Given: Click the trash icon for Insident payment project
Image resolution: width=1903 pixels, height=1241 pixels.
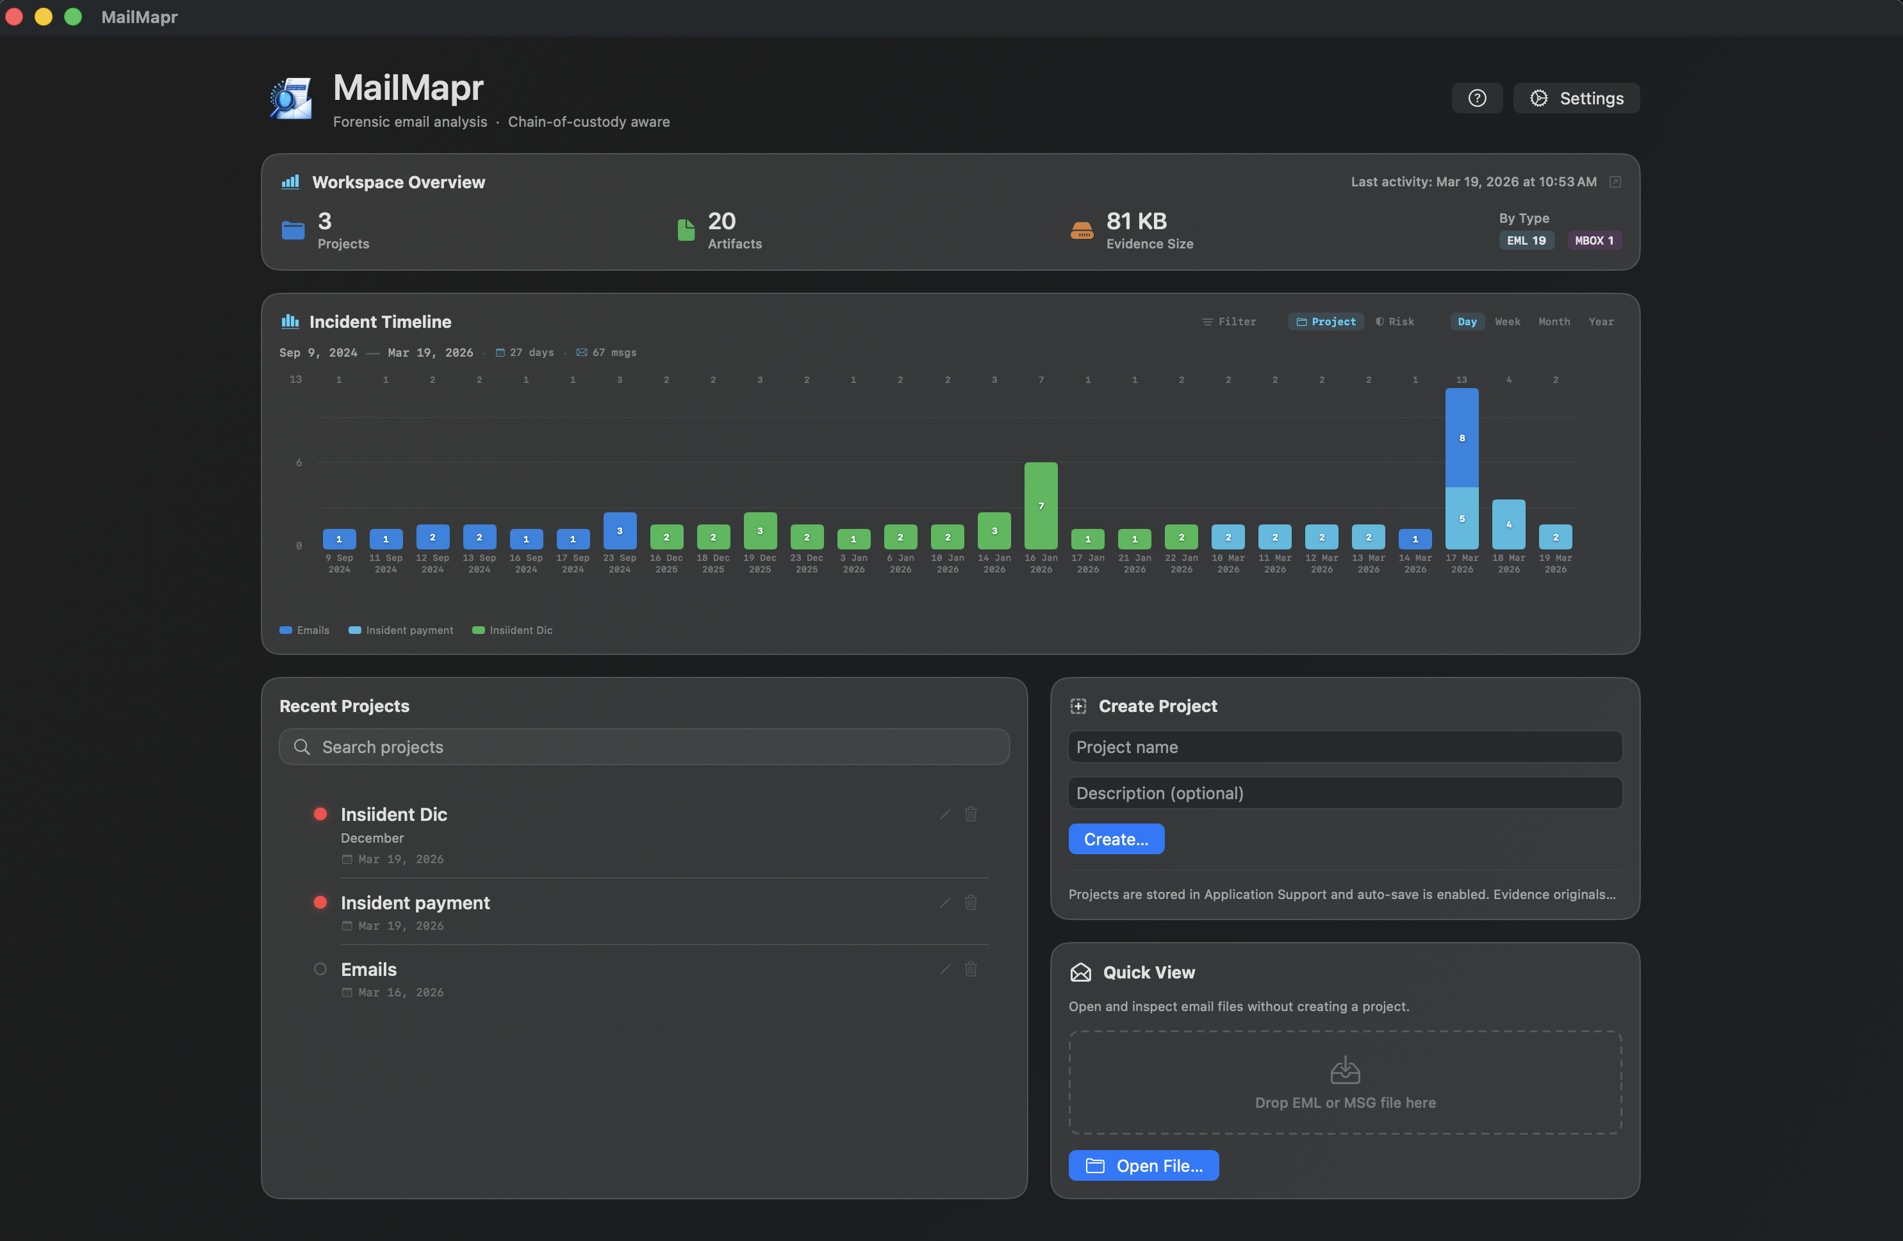Looking at the screenshot, I should pyautogui.click(x=971, y=902).
